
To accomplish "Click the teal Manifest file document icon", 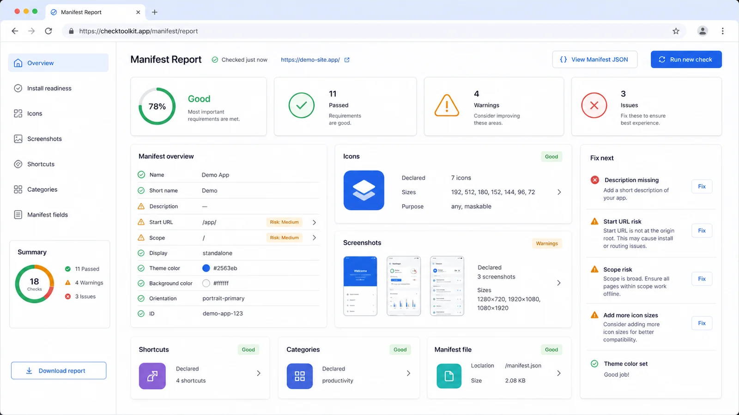I will [449, 376].
